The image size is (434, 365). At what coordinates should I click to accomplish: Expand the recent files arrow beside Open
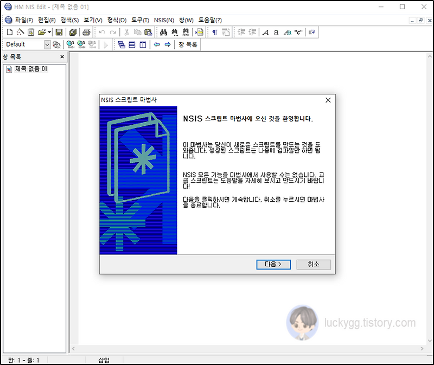(49, 32)
